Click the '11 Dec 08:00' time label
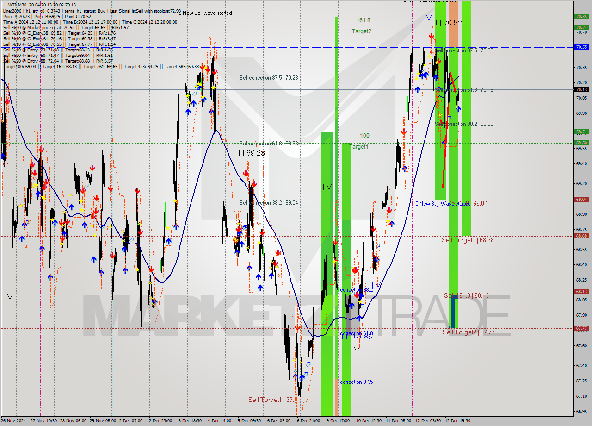The width and height of the screenshot is (592, 426). pyautogui.click(x=398, y=421)
